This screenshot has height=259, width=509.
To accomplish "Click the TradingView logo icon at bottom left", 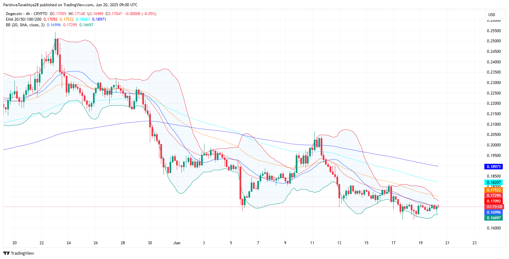I will 6,253.
